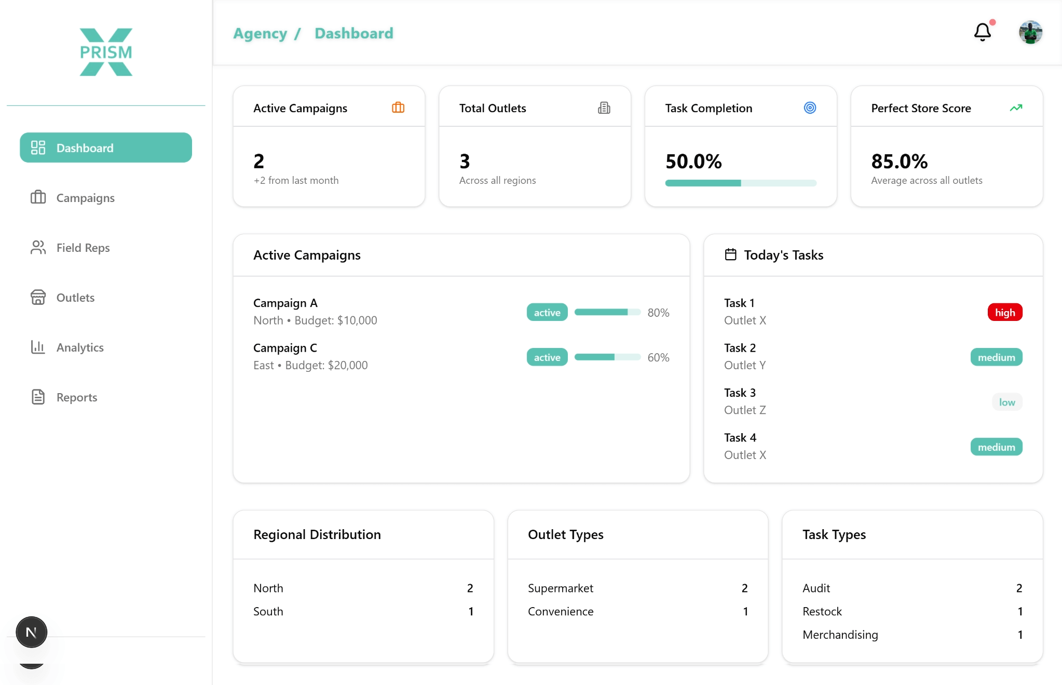Viewport: 1062px width, 685px height.
Task: Click trend arrow icon on Perfect Store Score
Action: (1016, 108)
